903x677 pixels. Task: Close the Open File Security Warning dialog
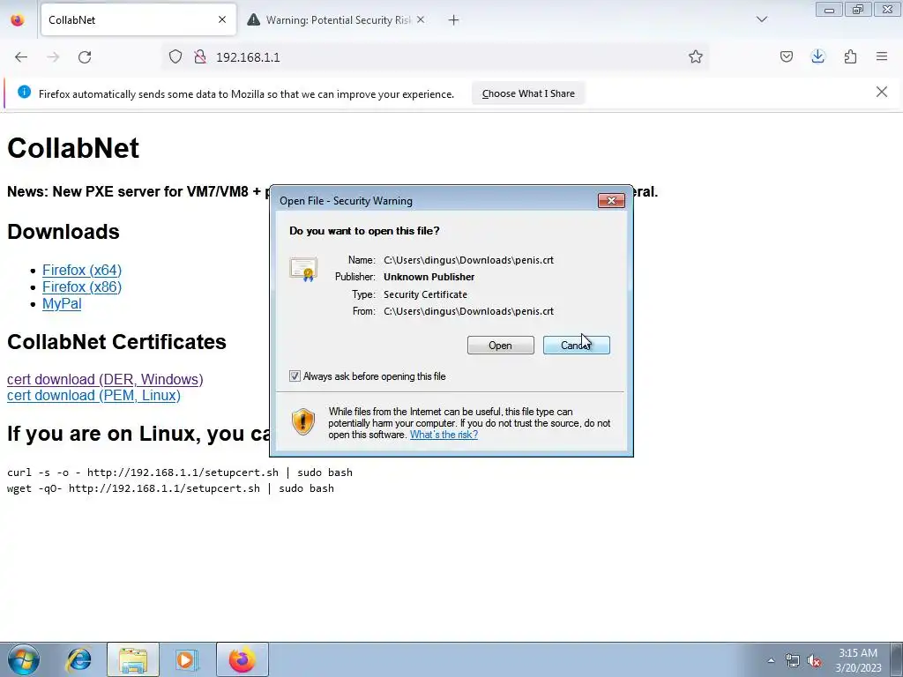[x=611, y=200]
